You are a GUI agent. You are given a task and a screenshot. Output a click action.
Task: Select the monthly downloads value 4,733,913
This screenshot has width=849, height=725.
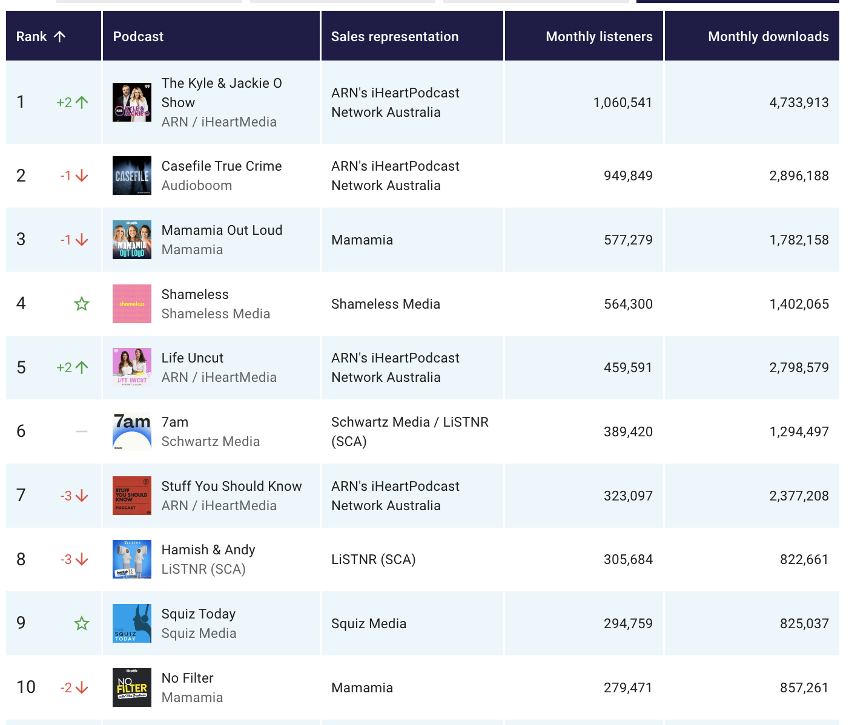pyautogui.click(x=799, y=102)
